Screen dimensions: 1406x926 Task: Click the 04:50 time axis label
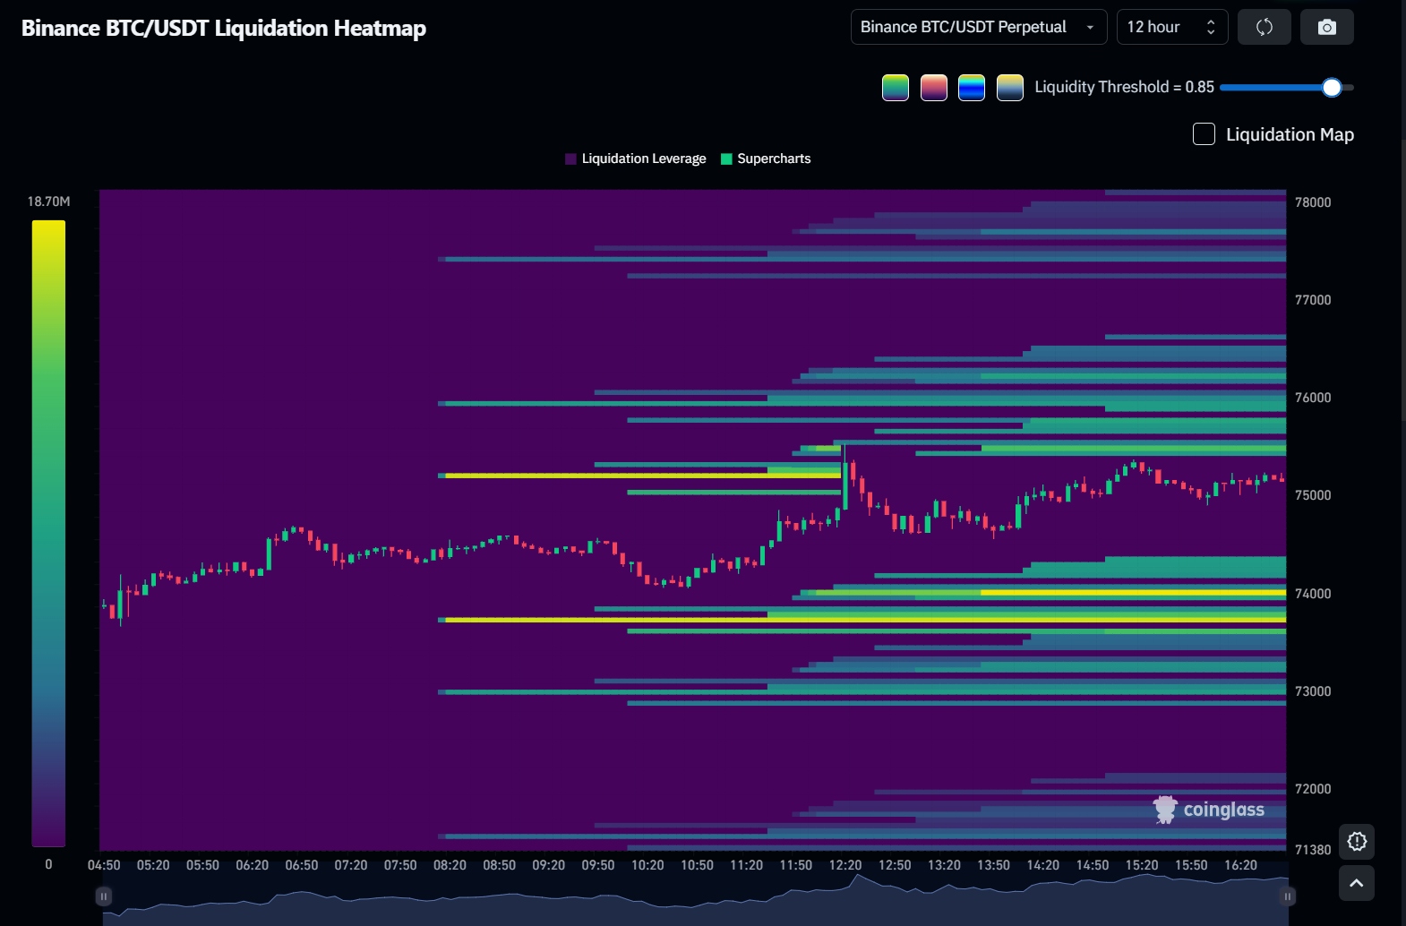(x=104, y=865)
